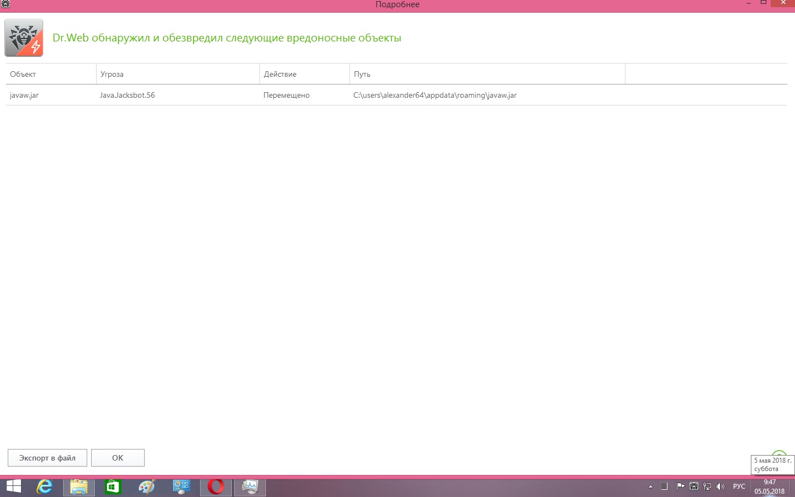The image size is (795, 497).
Task: Open Action Center flag icon
Action: tap(680, 487)
